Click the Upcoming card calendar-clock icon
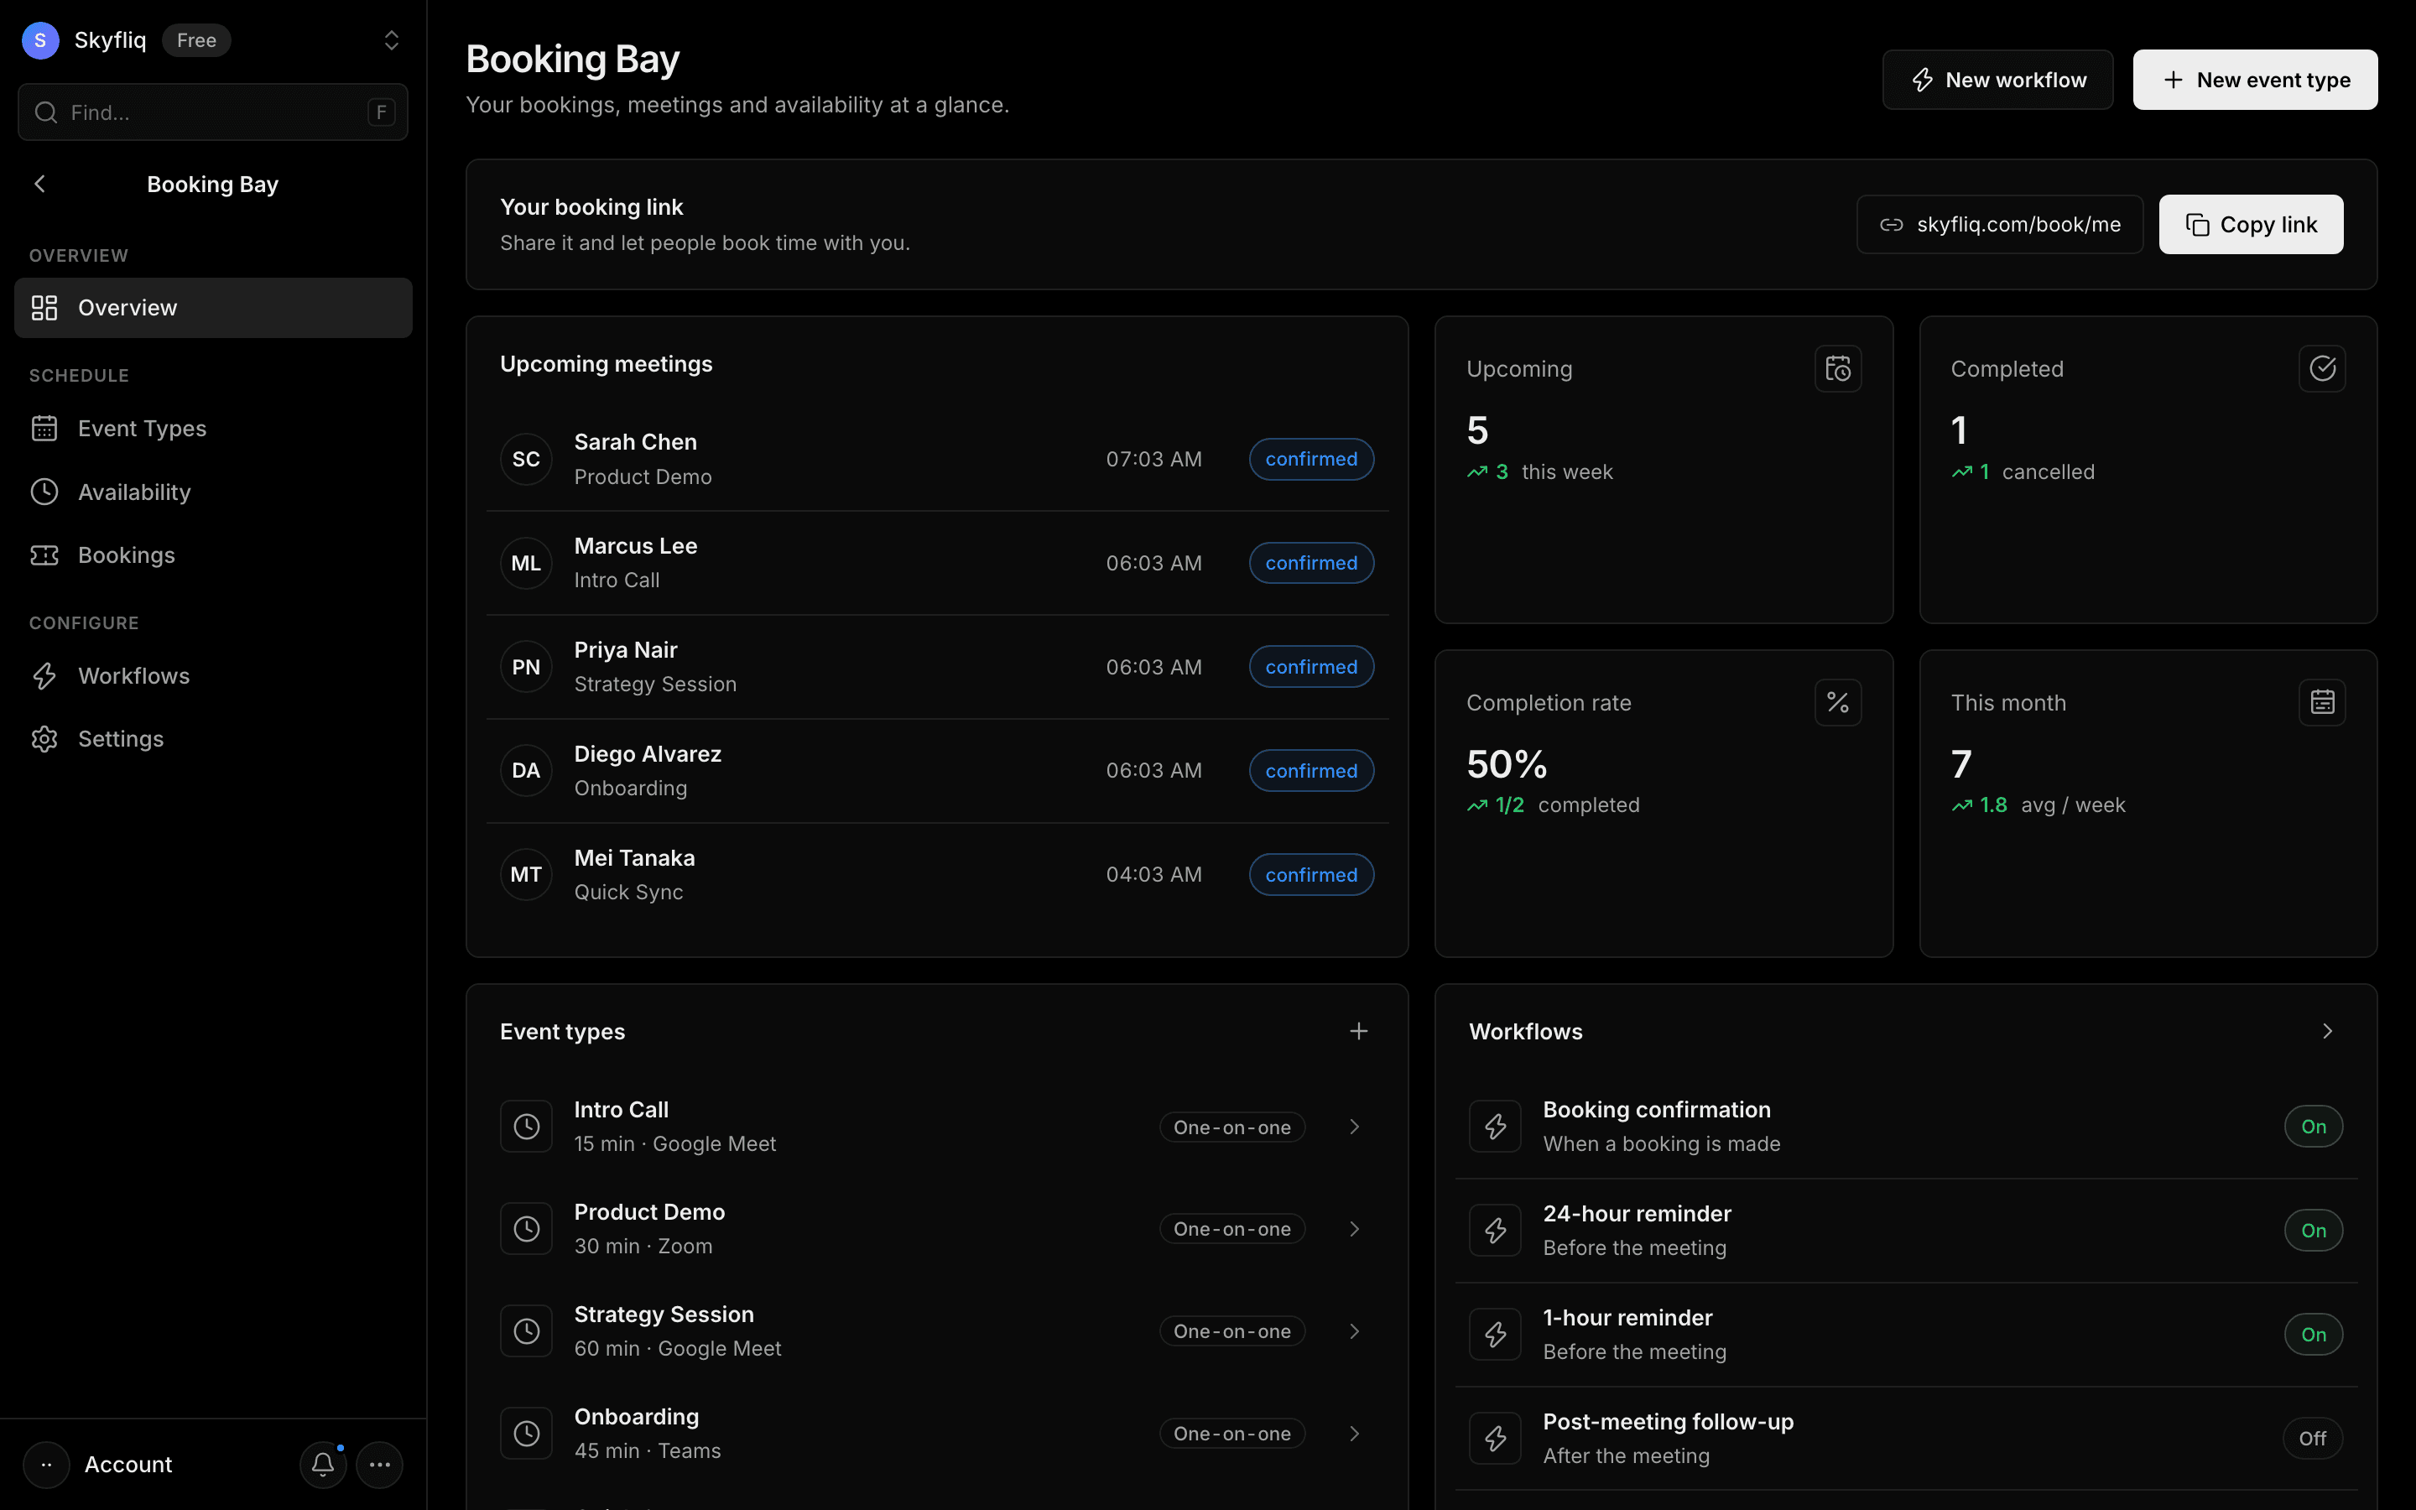 point(1837,368)
